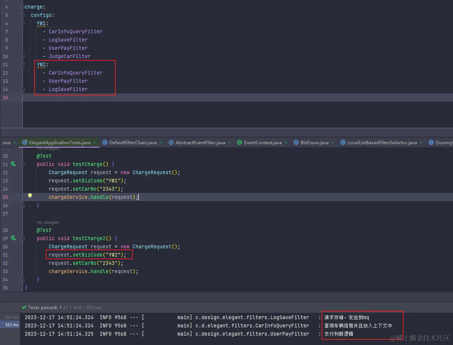Viewport: 453px width, 345px height.
Task: Close the LocalListBasedFilterSelector.java tab
Action: [x=421, y=142]
